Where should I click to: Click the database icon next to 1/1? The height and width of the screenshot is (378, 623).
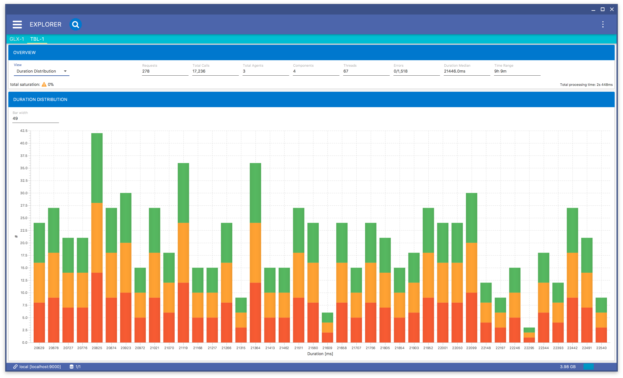click(72, 367)
